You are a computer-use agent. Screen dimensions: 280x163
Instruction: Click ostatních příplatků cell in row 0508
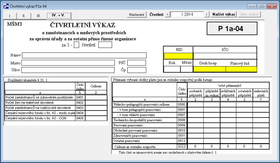[244, 120]
